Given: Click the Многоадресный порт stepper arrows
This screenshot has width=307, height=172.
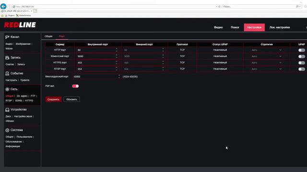Looking at the screenshot, I should point(119,76).
